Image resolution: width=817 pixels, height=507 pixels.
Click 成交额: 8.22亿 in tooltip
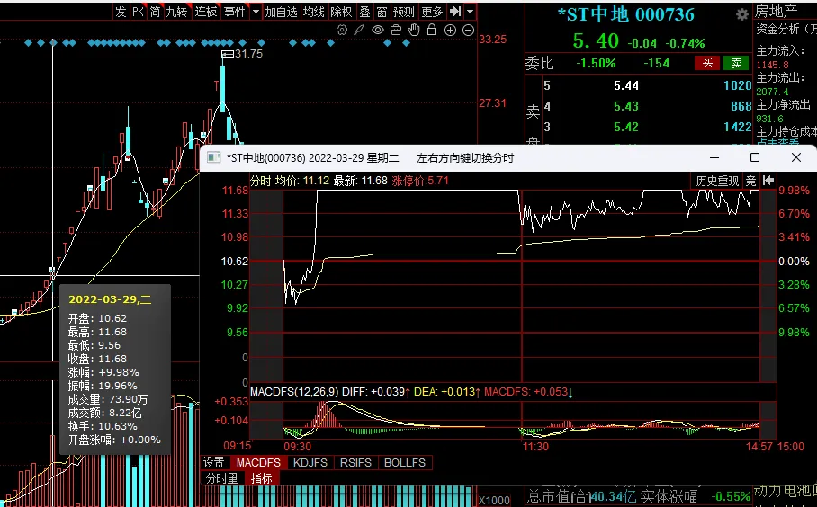click(104, 413)
